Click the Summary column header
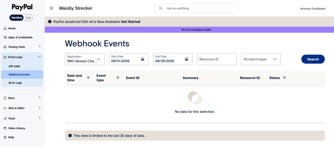 (x=190, y=78)
